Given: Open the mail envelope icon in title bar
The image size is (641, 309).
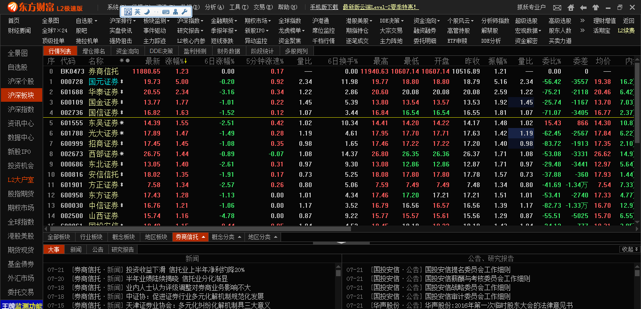Looking at the screenshot, I should click(557, 8).
